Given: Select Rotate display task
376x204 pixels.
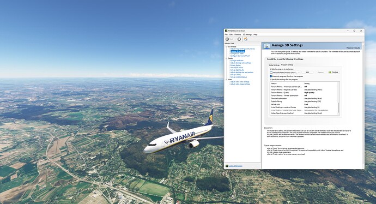Looking at the screenshot, I should tap(235, 65).
